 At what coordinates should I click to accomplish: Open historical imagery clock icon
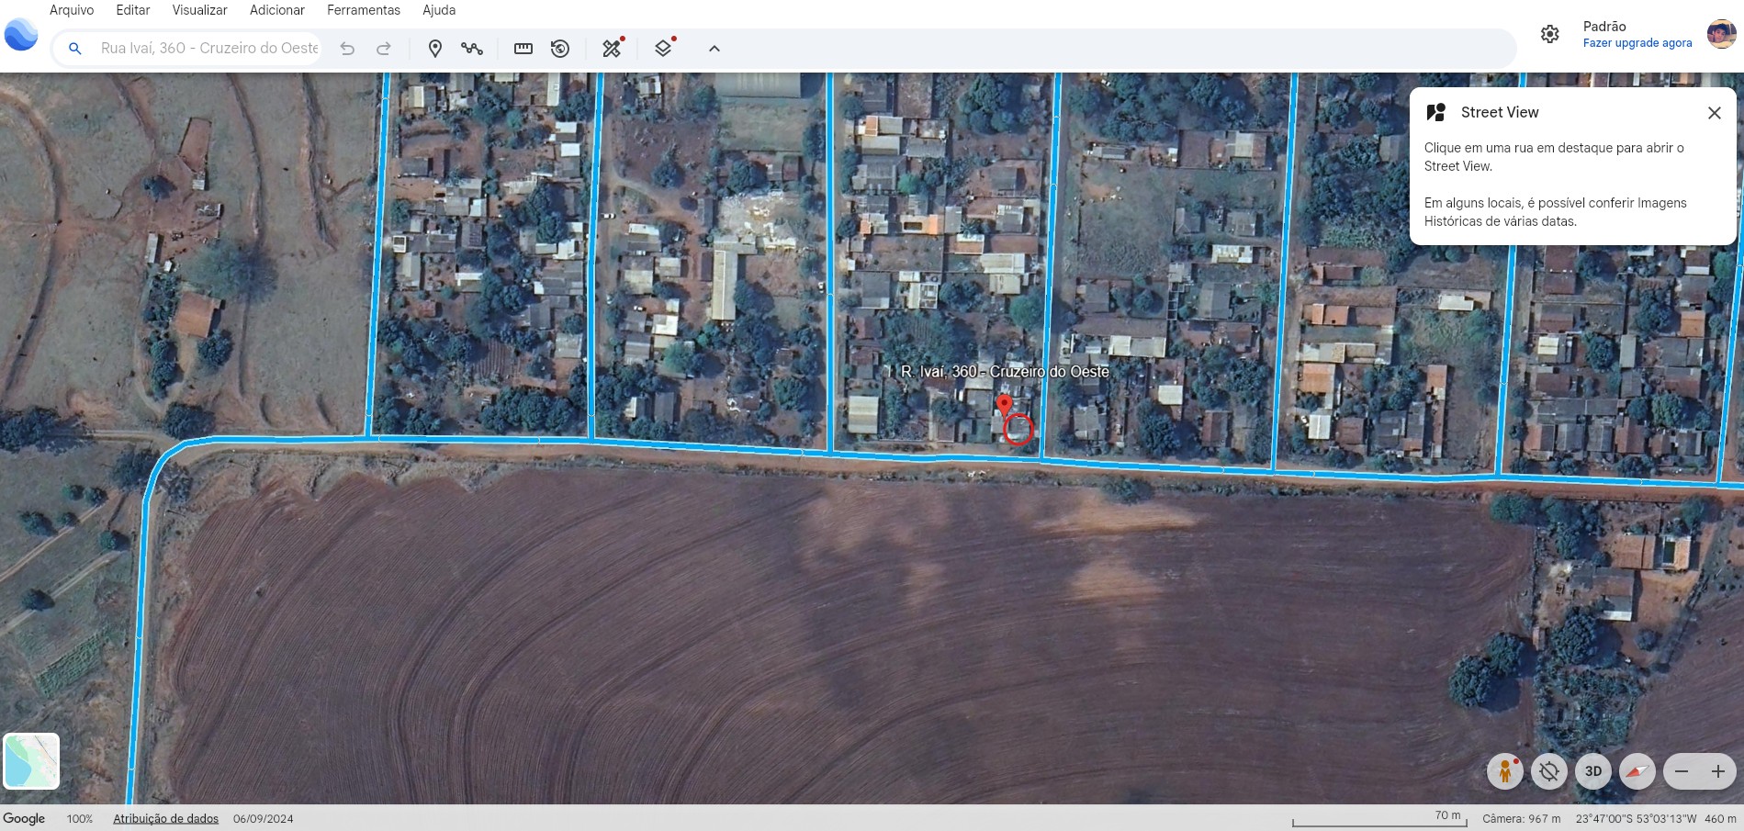560,49
